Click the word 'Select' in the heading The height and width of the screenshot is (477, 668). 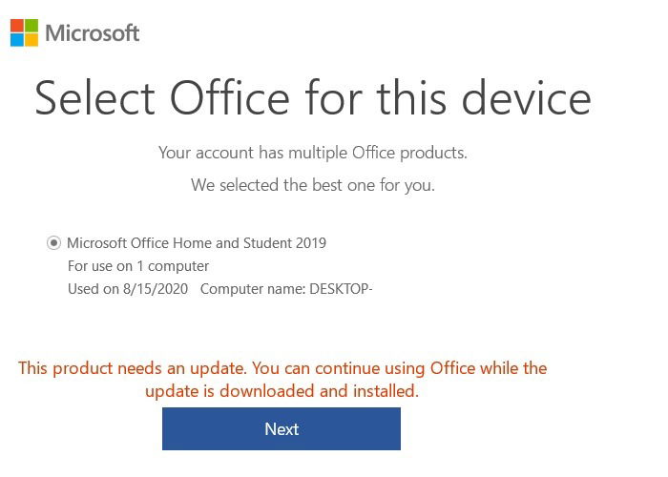[94, 98]
